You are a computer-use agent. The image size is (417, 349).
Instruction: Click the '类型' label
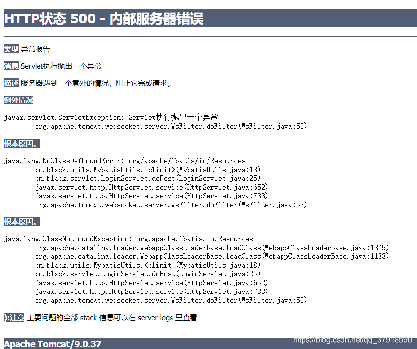[11, 49]
